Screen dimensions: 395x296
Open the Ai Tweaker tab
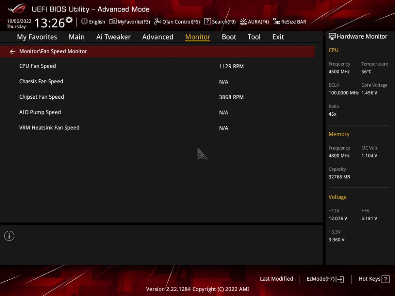pyautogui.click(x=113, y=37)
